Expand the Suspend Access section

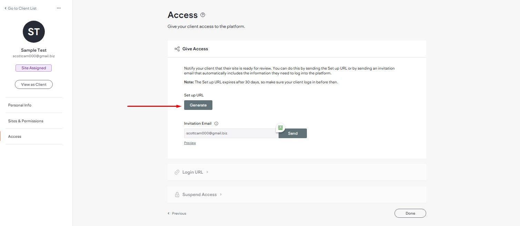click(297, 195)
